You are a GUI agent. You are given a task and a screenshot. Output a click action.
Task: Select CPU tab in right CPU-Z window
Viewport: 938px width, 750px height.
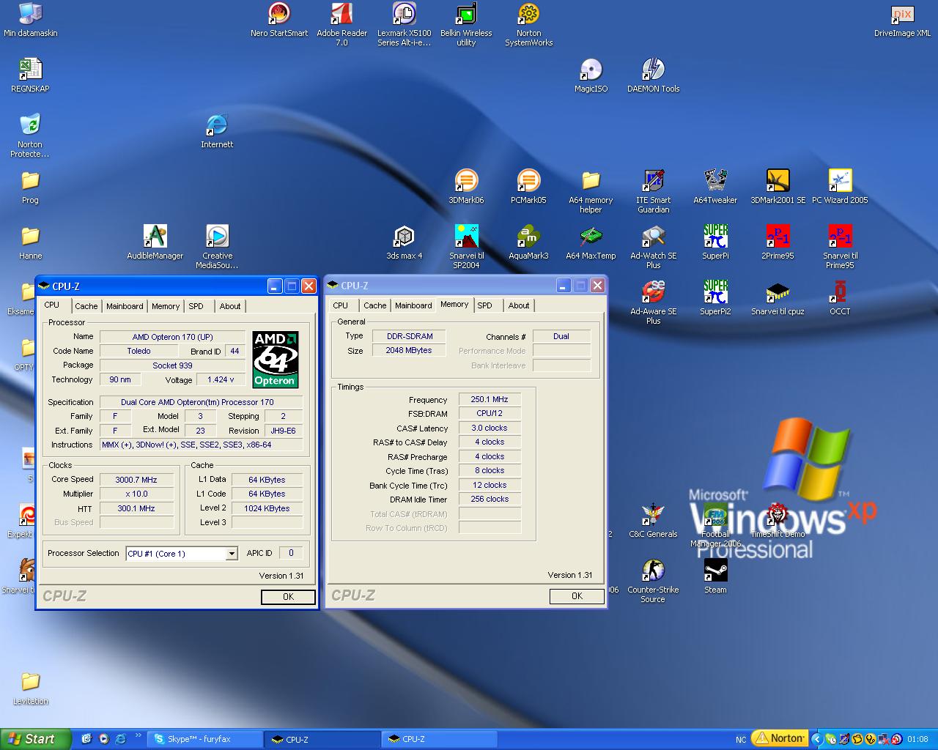[341, 305]
